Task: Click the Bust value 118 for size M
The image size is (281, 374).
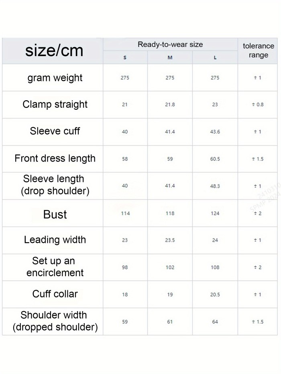Action: (x=170, y=213)
